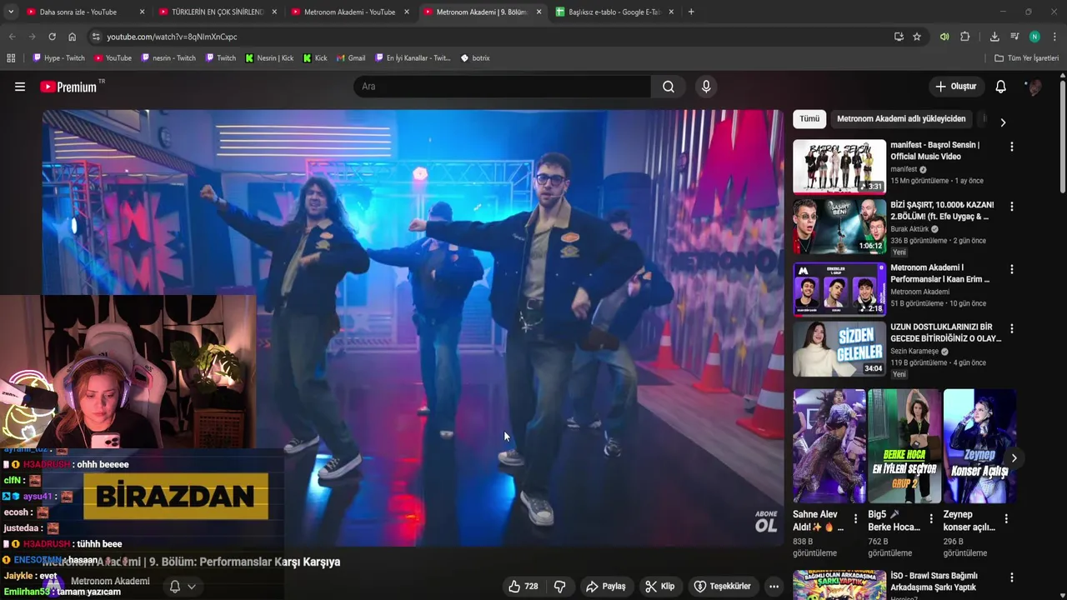The width and height of the screenshot is (1067, 600).
Task: Mute the tab audio indicator
Action: point(944,37)
